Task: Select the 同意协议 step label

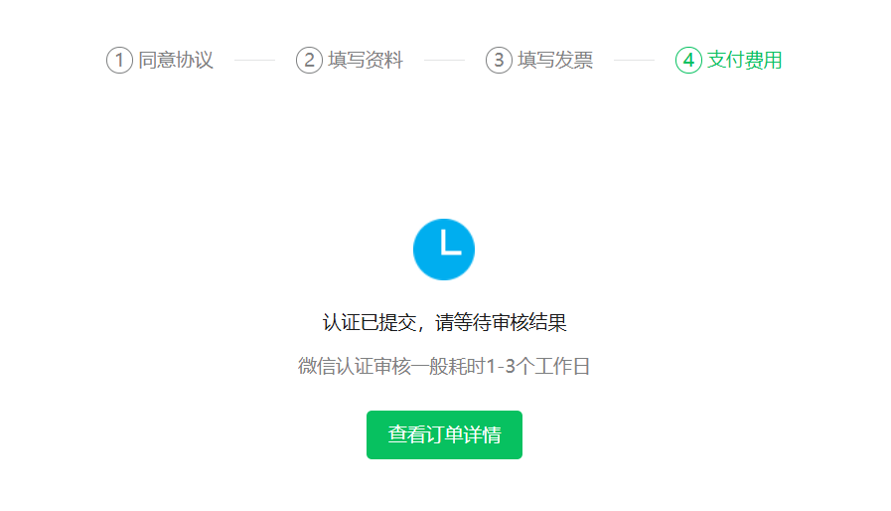Action: (176, 60)
